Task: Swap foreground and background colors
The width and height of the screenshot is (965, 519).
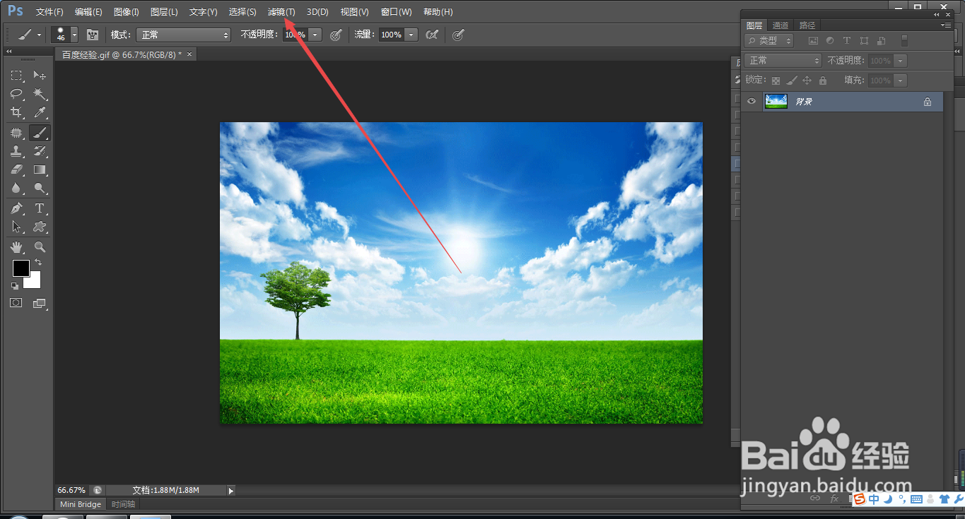Action: click(38, 263)
